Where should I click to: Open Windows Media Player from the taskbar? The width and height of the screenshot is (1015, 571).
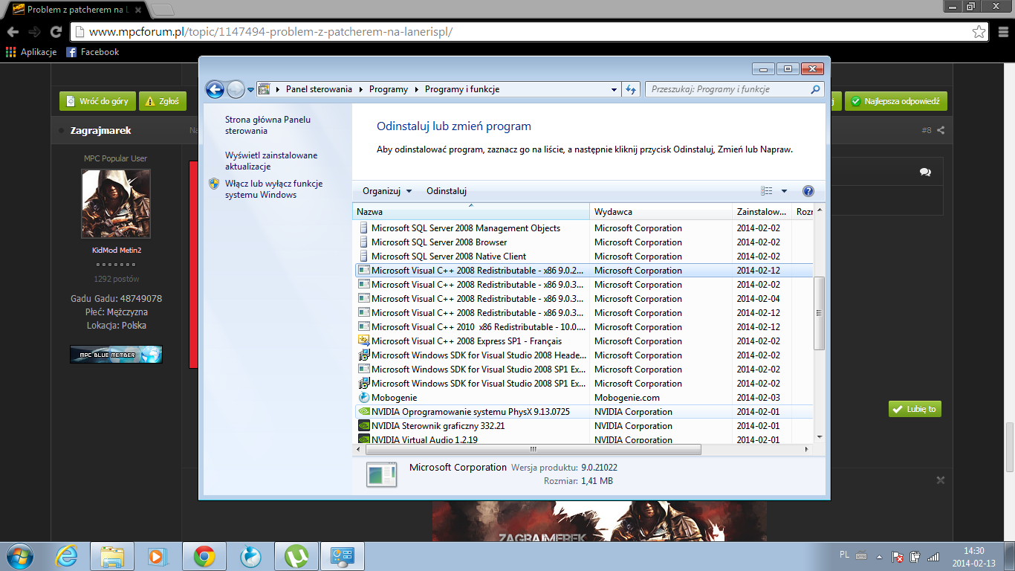point(158,556)
